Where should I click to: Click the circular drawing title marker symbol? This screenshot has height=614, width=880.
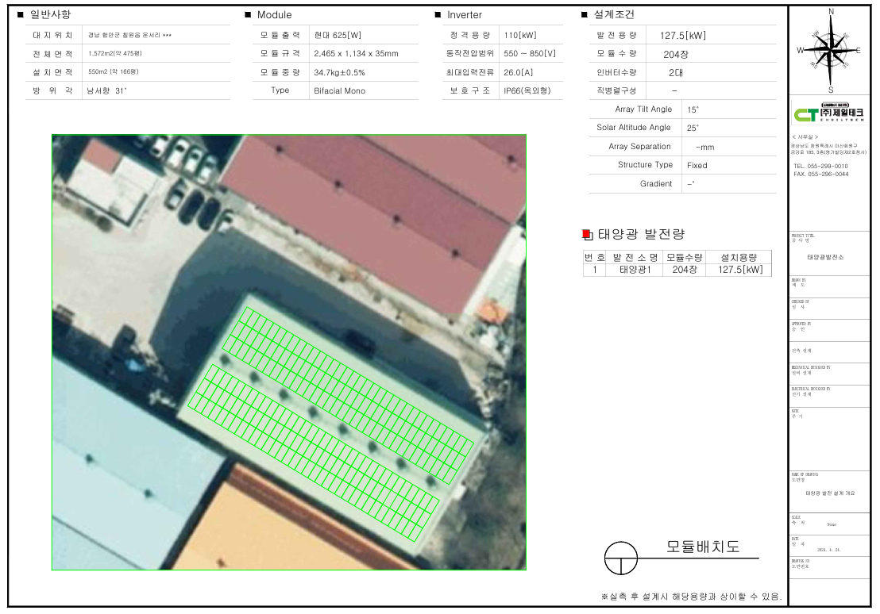click(620, 558)
